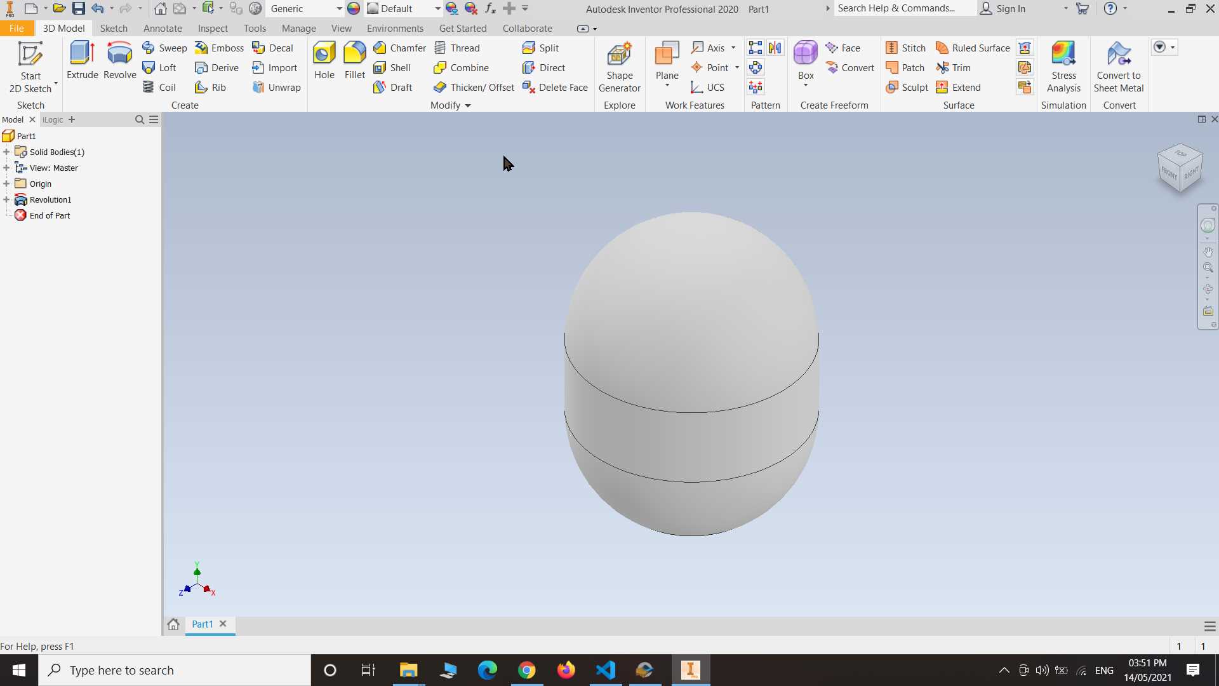Select the Delete Face tool
The width and height of the screenshot is (1219, 686).
pos(555,88)
